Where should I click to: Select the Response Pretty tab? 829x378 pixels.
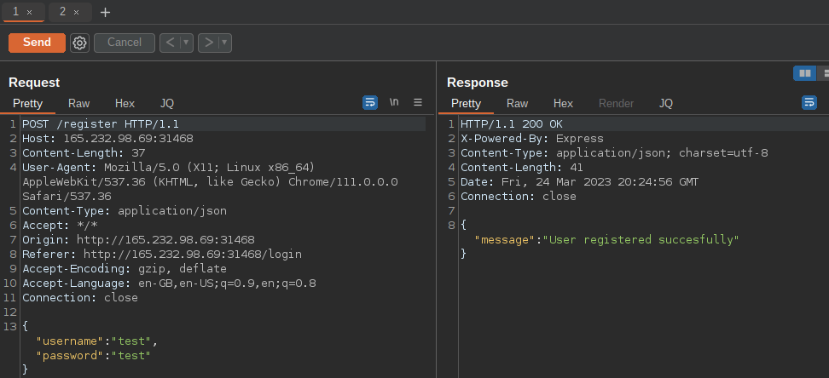click(x=466, y=104)
